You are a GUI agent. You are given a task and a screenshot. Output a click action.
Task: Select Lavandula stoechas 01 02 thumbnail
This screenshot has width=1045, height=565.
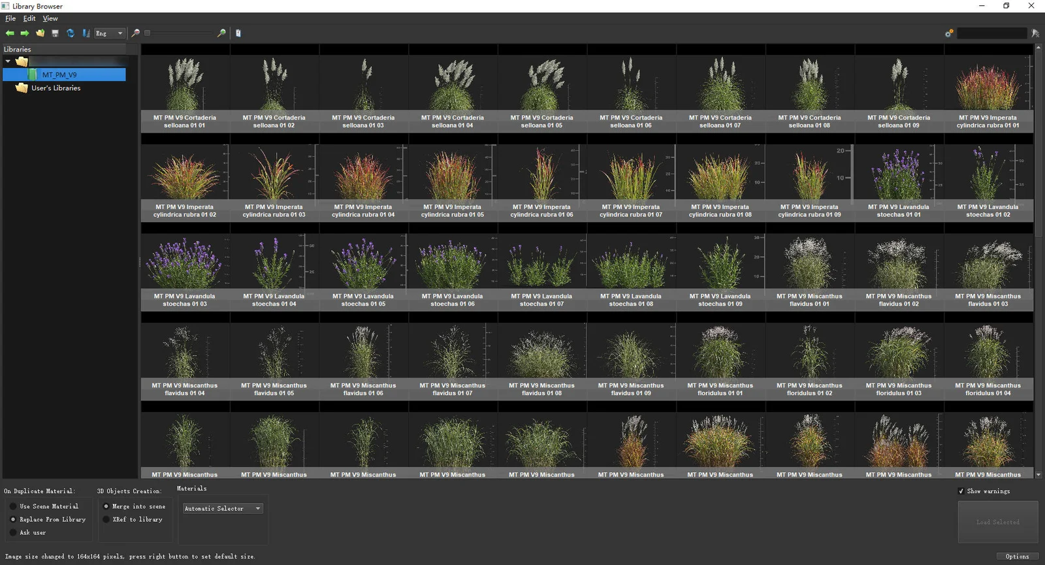click(988, 178)
